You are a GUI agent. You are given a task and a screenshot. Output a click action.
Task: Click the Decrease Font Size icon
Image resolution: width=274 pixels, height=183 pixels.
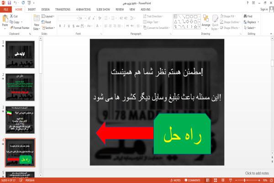(x=94, y=18)
